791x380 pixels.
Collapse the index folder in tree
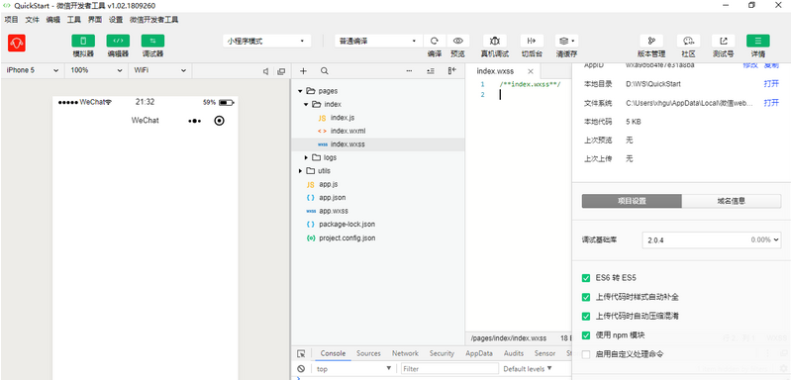306,104
